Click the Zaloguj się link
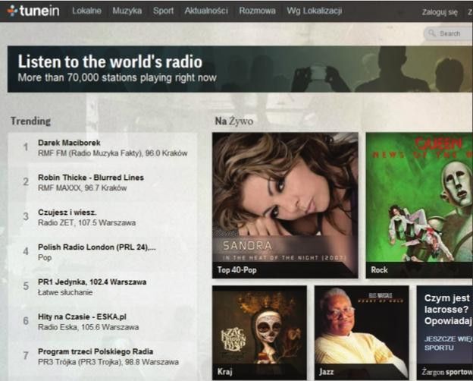Screen dimensions: 473x381 [440, 12]
